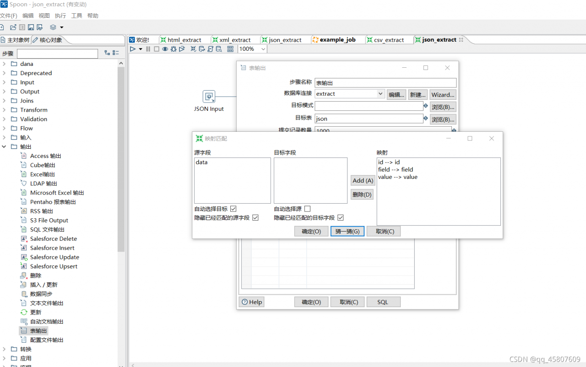Click the Open file folder icon

(x=13, y=27)
